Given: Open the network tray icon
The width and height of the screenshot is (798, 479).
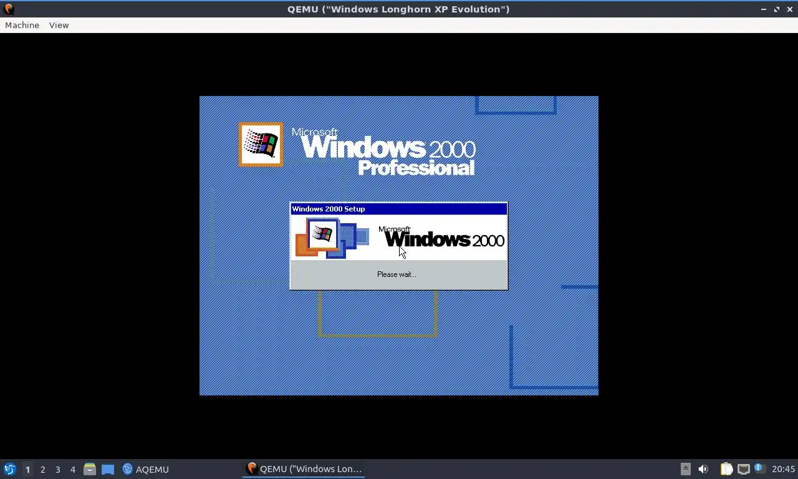Looking at the screenshot, I should pos(743,469).
